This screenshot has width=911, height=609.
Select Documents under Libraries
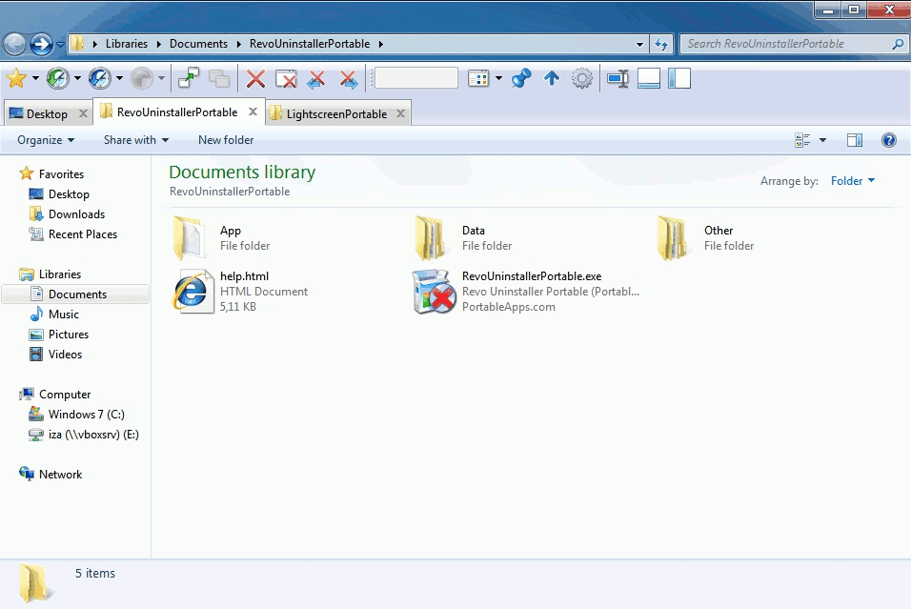coord(75,294)
